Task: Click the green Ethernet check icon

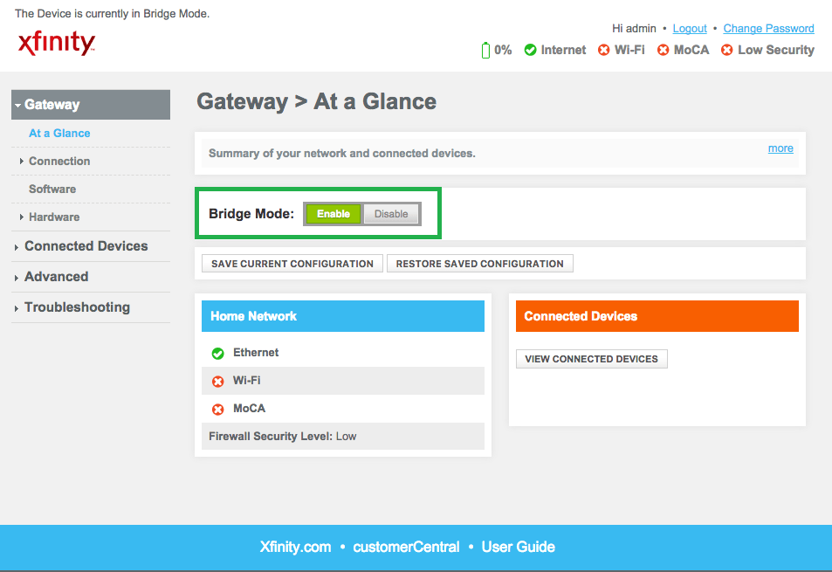Action: 217,354
